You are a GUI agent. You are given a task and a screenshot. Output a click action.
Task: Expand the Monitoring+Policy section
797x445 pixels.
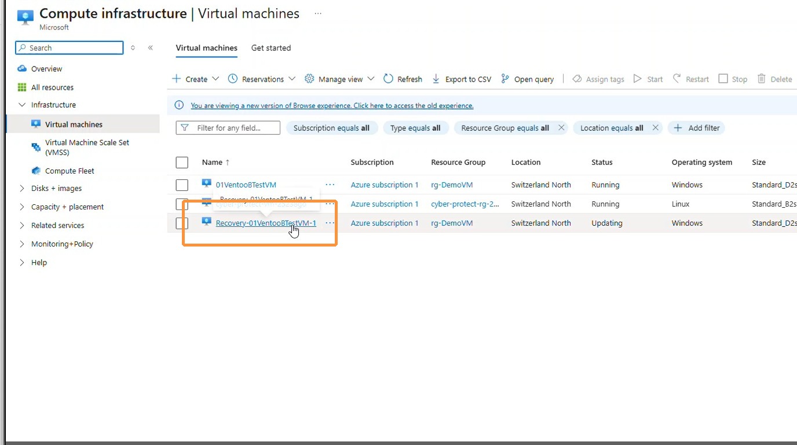(x=22, y=244)
